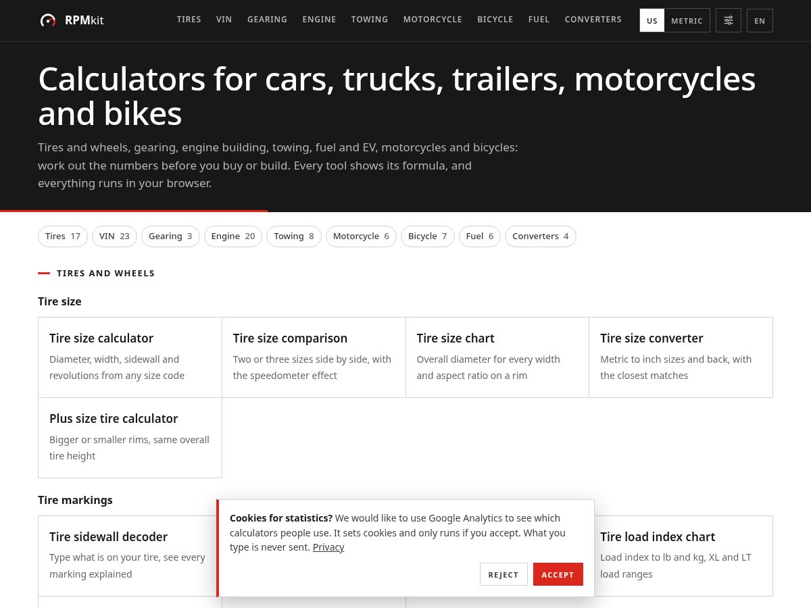The height and width of the screenshot is (608, 811).
Task: Click the RPMkit brand name text
Action: (84, 20)
